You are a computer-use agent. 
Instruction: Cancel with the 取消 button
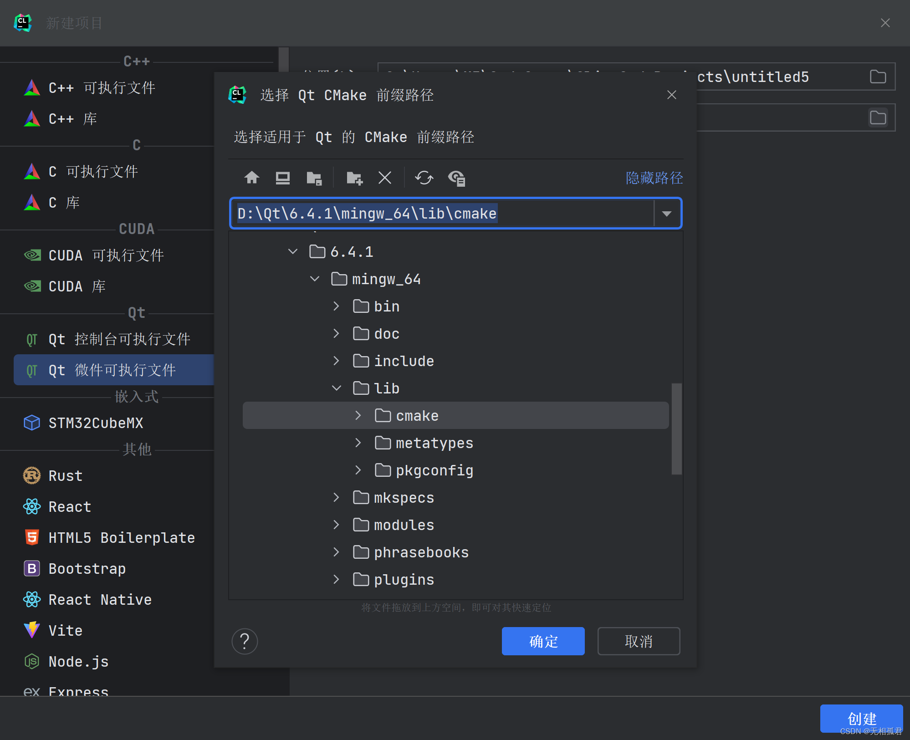point(639,641)
